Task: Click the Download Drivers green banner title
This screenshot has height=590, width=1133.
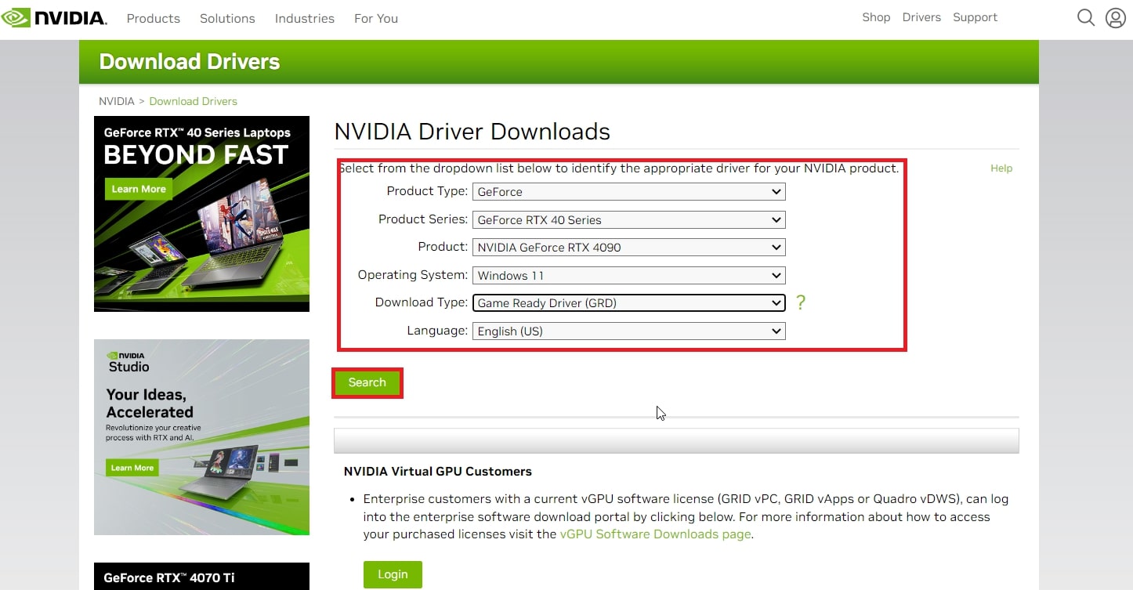Action: click(190, 62)
